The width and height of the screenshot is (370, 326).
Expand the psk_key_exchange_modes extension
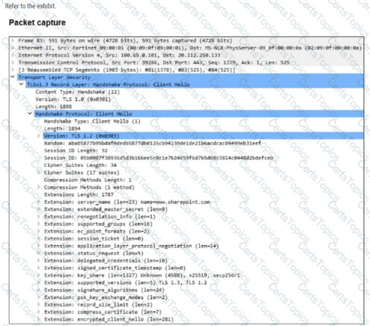click(x=39, y=297)
